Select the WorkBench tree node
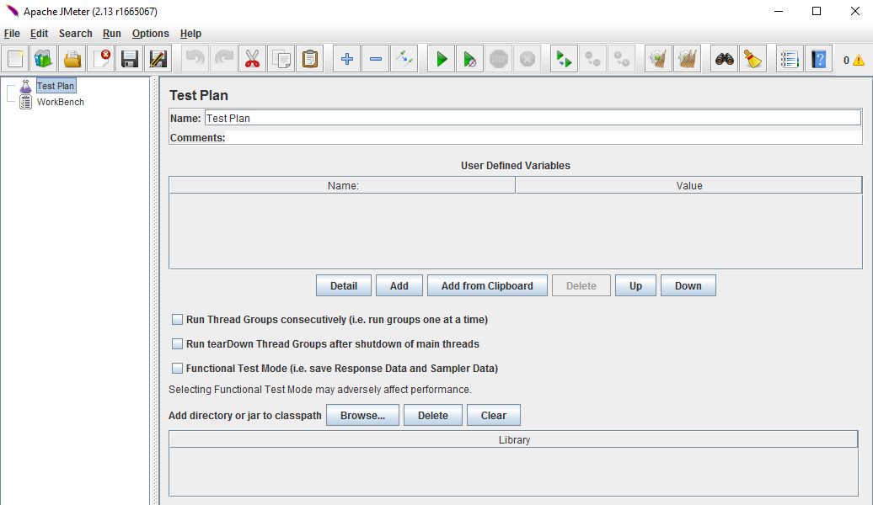The height and width of the screenshot is (505, 873). pyautogui.click(x=60, y=102)
